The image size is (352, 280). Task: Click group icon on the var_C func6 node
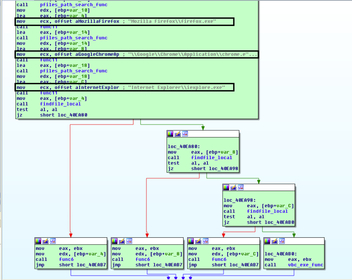click(x=206, y=241)
